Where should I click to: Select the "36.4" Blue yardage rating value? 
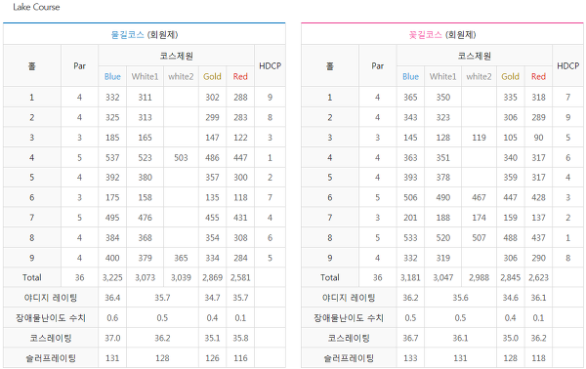tap(112, 298)
